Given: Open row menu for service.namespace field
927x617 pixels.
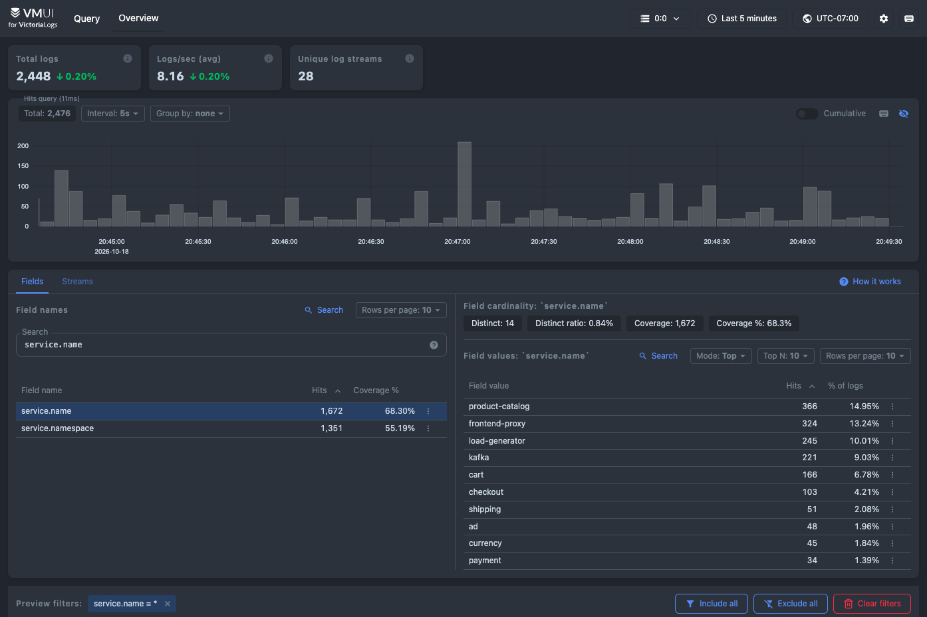Looking at the screenshot, I should pyautogui.click(x=428, y=428).
